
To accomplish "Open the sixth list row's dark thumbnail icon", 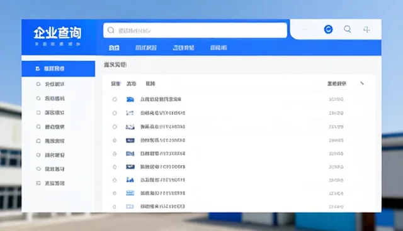I will pyautogui.click(x=130, y=167).
